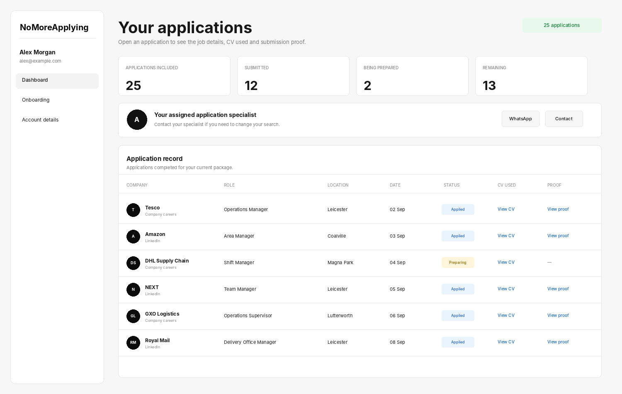
Task: Click the DHL Supply Chain avatar
Action: [133, 263]
